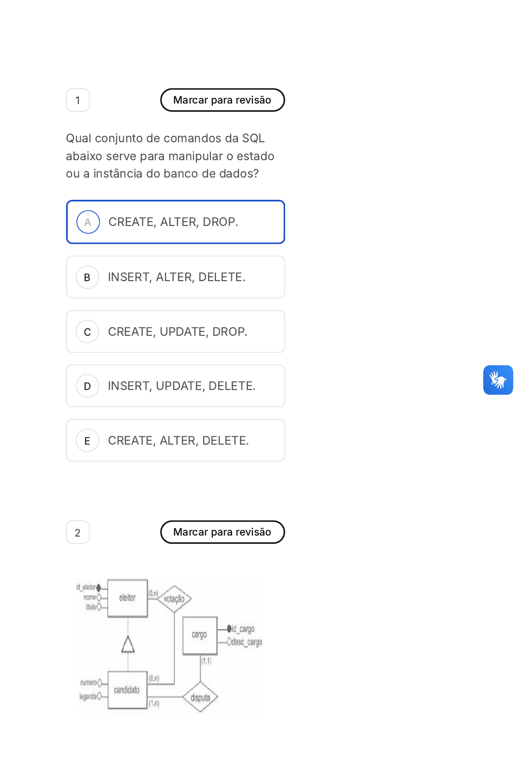521x760 pixels.
Task: Select option C letter circle
Action: click(x=88, y=332)
